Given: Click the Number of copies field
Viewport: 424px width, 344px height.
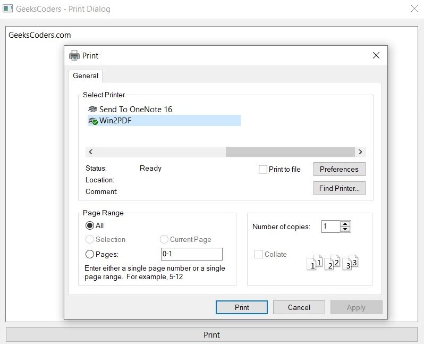Looking at the screenshot, I should (330, 226).
